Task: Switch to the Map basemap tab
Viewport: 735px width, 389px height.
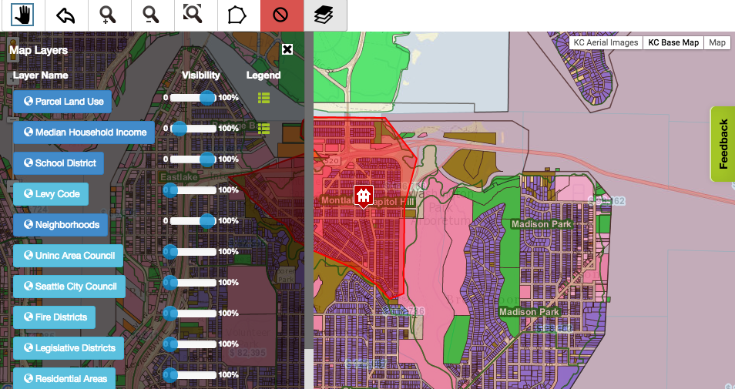Action: [x=717, y=43]
